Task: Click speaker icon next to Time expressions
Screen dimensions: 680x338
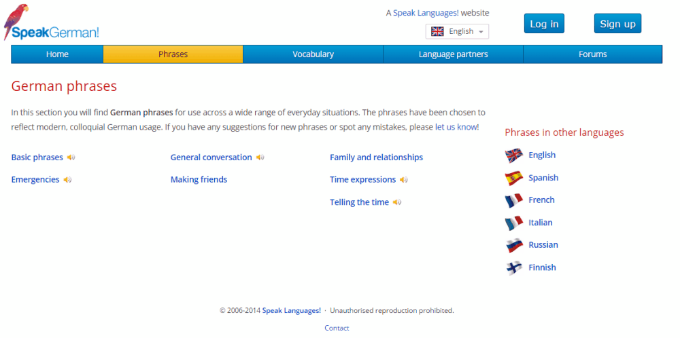Action: point(404,180)
